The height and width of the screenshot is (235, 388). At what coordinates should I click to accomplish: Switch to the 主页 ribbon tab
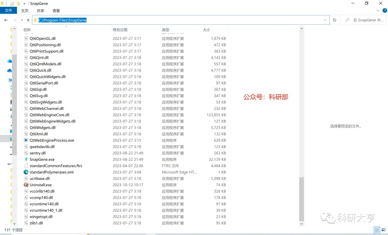[x=25, y=11]
